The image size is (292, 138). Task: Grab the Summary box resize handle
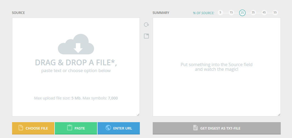click(279, 115)
